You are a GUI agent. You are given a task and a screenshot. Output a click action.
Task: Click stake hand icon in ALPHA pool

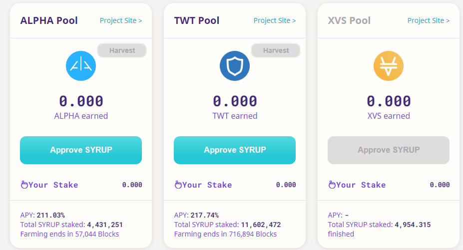(24, 185)
